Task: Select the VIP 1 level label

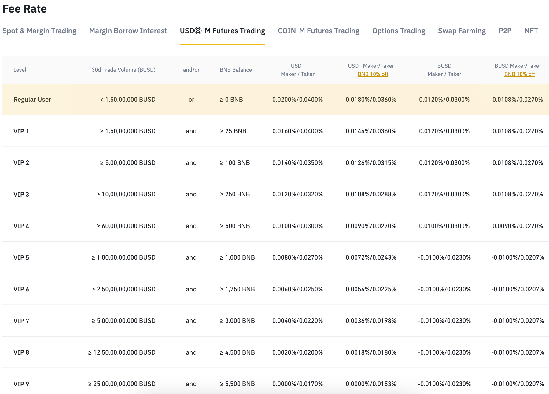Action: 21,131
